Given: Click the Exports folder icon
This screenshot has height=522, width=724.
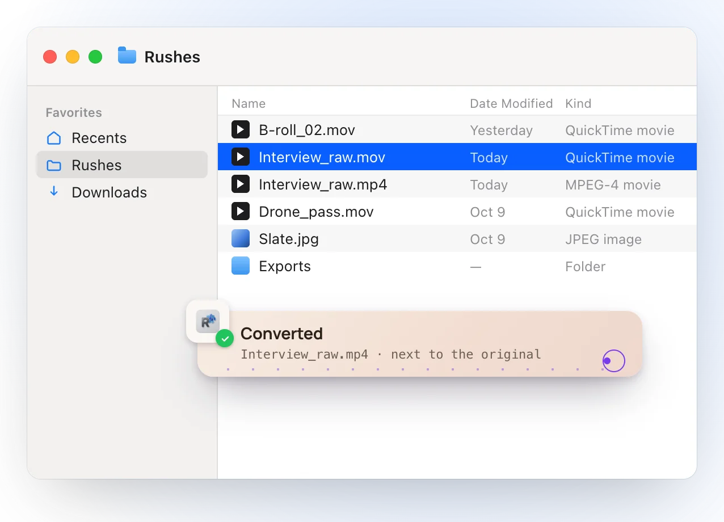Looking at the screenshot, I should click(x=241, y=266).
